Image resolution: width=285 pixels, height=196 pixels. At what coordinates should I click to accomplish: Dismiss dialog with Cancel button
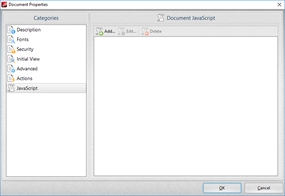pos(264,188)
